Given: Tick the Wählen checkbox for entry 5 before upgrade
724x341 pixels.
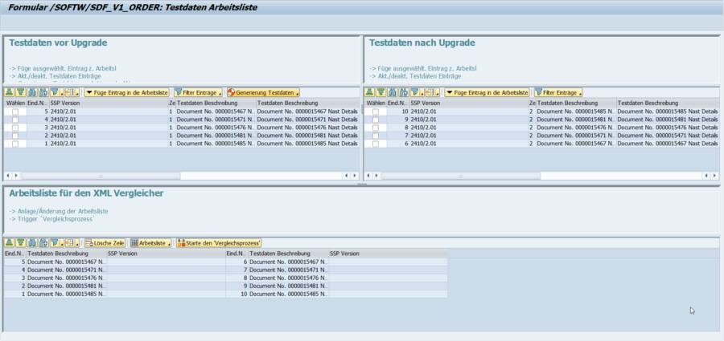Looking at the screenshot, I should click(x=15, y=112).
